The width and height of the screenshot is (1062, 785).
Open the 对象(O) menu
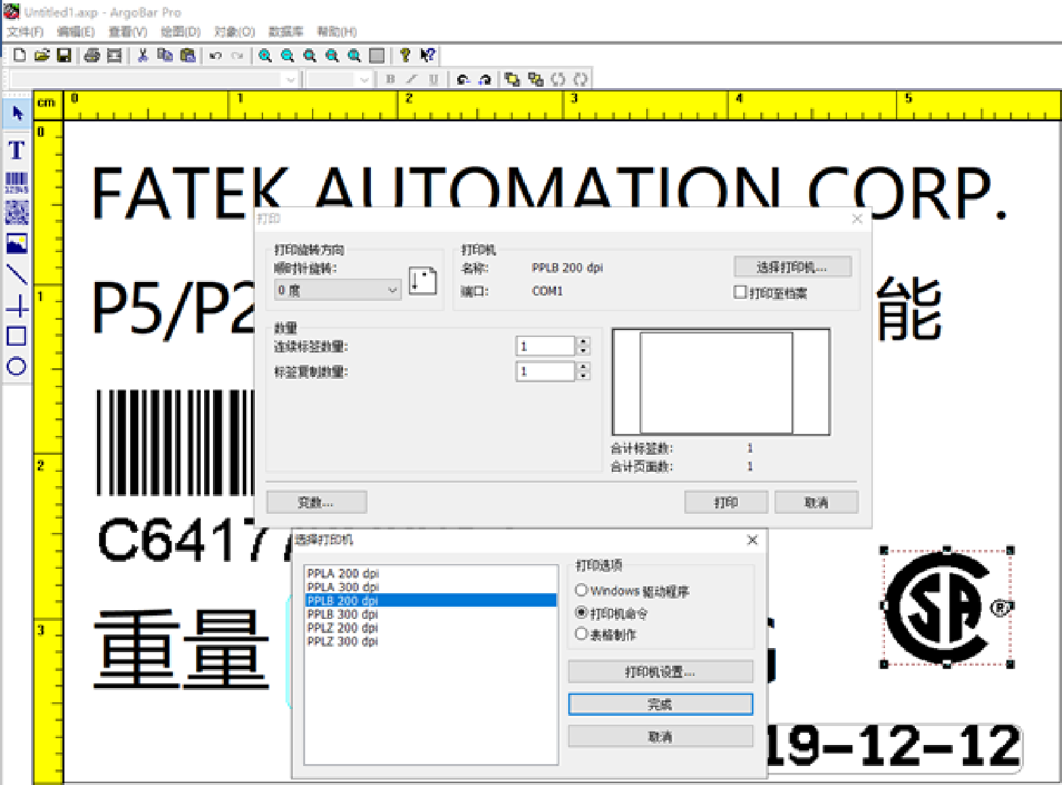pyautogui.click(x=234, y=31)
